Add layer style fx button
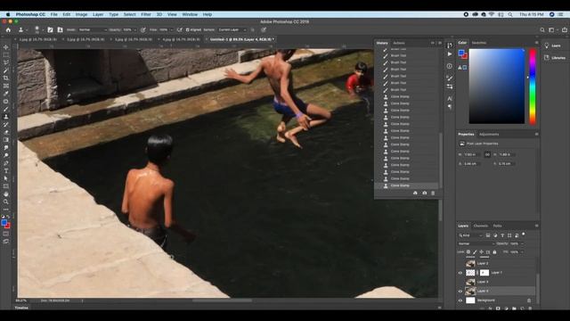 [x=490, y=309]
